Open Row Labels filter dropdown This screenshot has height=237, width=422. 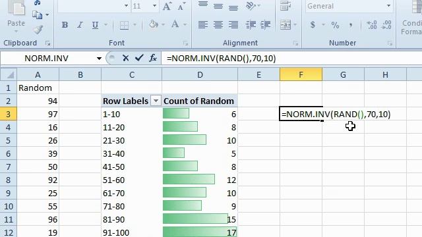156,101
